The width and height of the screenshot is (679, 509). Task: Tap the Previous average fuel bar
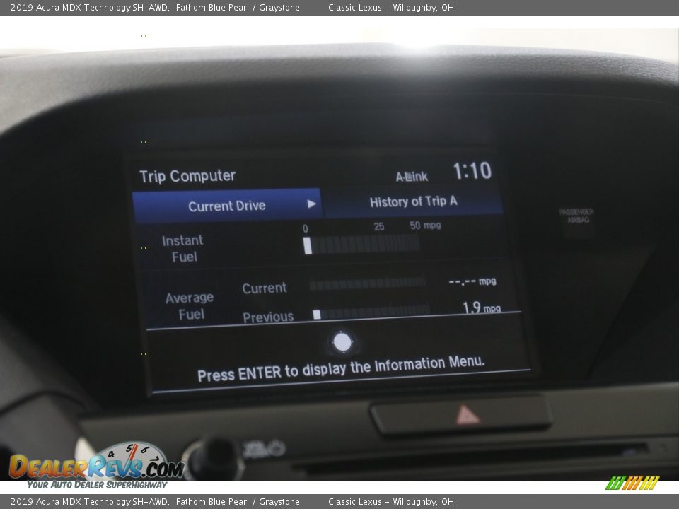[371, 313]
